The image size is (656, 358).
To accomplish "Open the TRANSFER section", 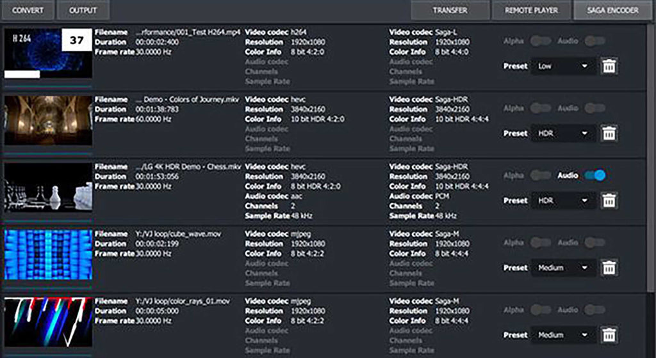I will [450, 10].
